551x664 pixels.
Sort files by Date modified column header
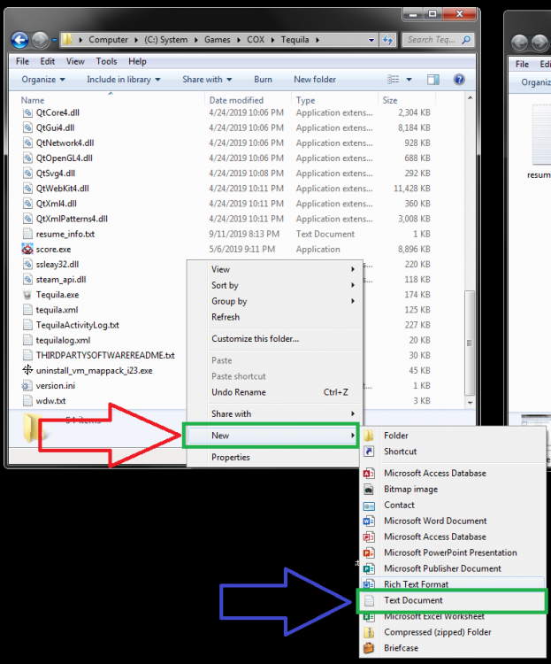click(236, 100)
